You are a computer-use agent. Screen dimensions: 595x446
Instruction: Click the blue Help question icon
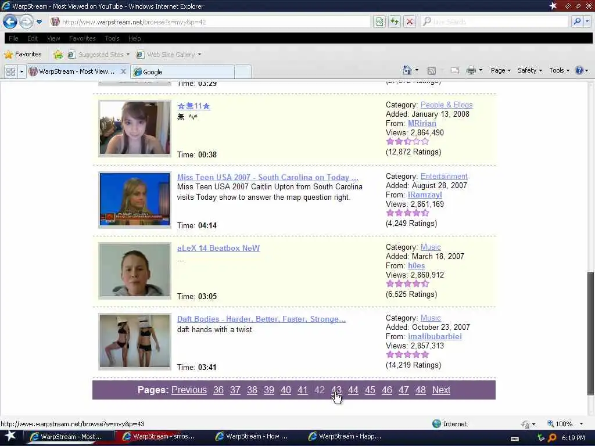579,70
